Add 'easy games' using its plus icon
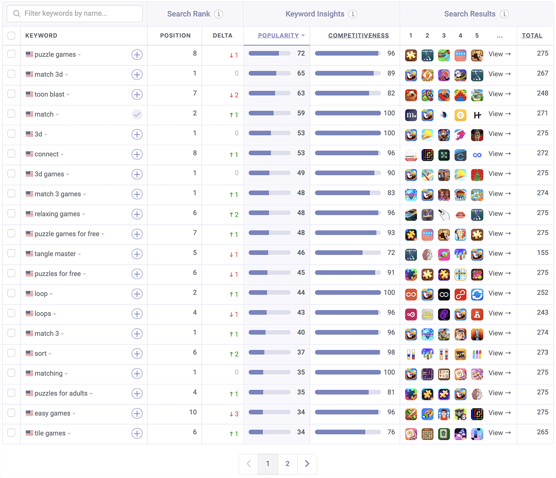 137,414
